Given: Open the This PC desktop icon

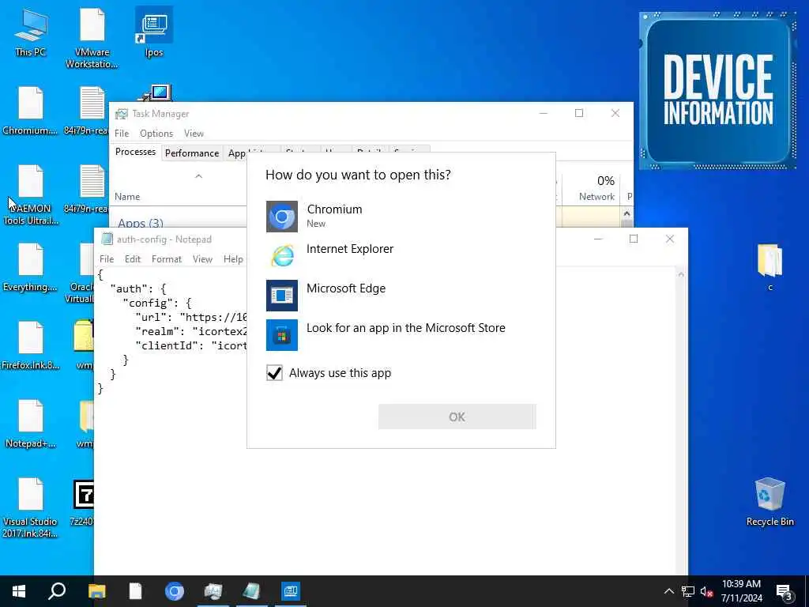Looking at the screenshot, I should point(31,32).
